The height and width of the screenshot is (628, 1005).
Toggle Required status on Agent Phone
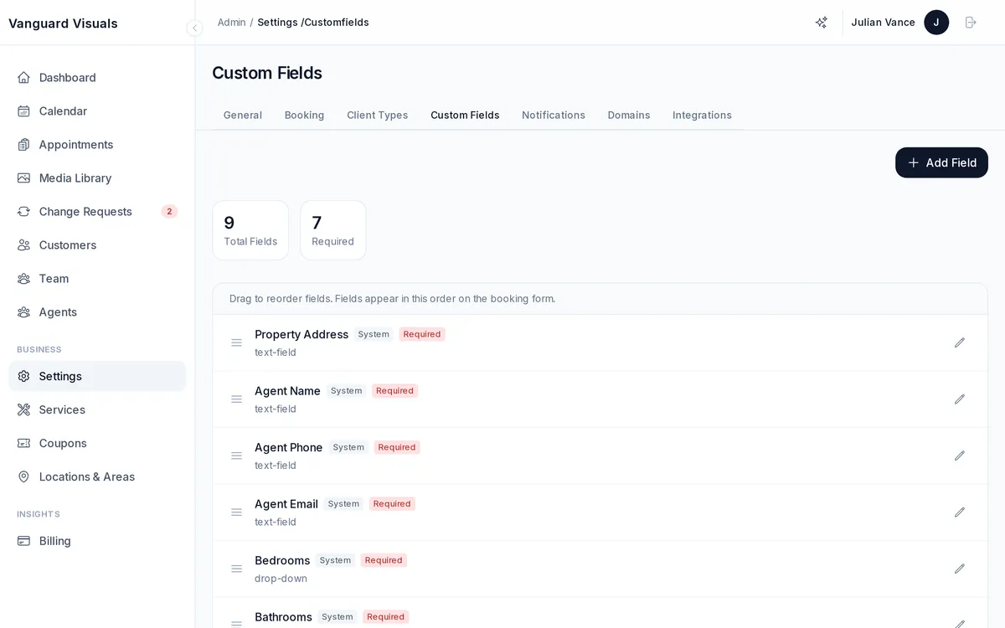click(396, 447)
